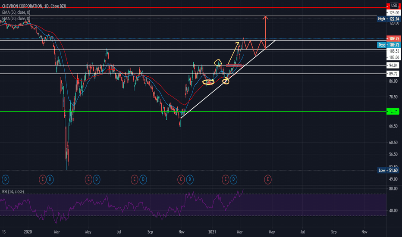Click the green support line price label
This screenshot has height=237, width=402.
393,112
